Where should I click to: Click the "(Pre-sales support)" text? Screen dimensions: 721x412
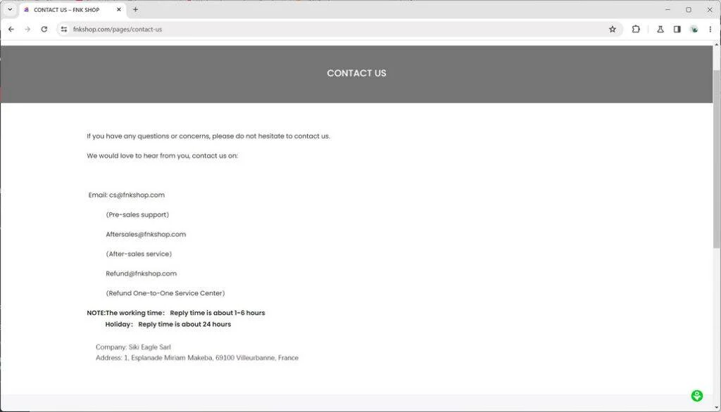point(137,214)
